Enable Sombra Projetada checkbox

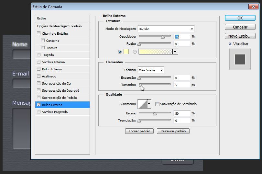(38, 111)
